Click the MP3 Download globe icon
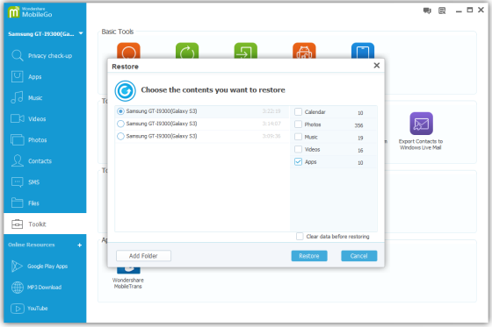Screen dimensions: 492x327 [18, 288]
